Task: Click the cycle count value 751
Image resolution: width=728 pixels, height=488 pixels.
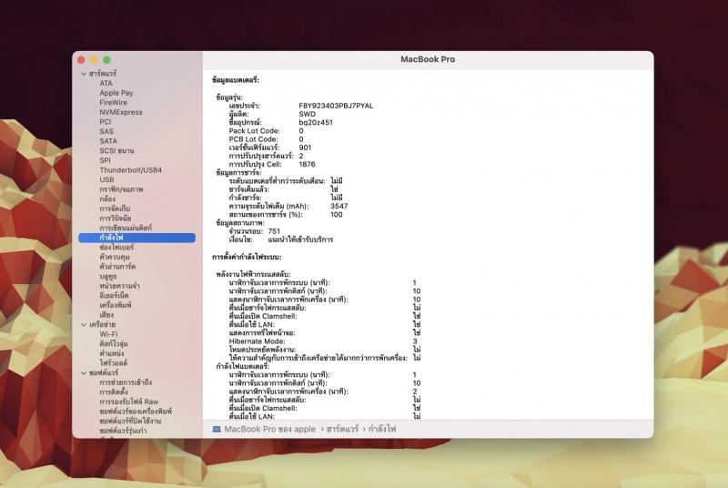Action: click(274, 231)
